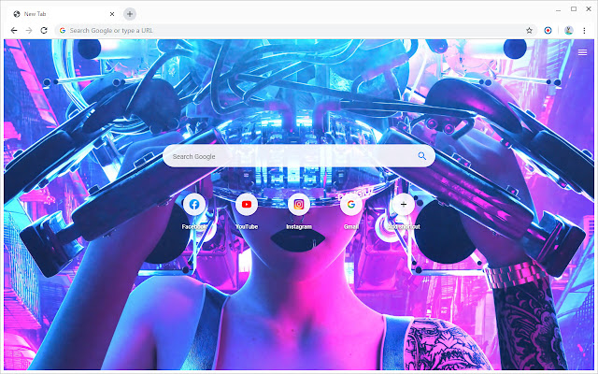Click the globe favicon on the New Tab tab
This screenshot has height=374, width=598.
[17, 14]
